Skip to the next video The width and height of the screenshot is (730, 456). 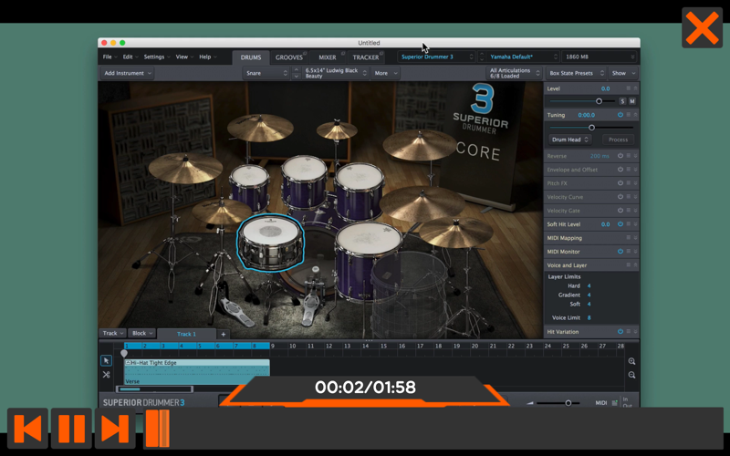115,428
